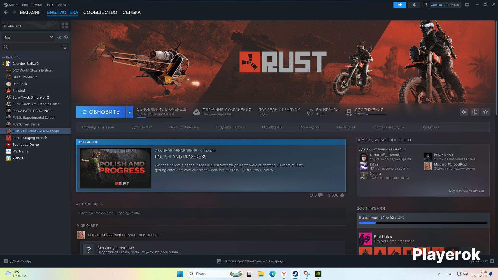This screenshot has height=280, width=498.
Task: Open Windows taskbar search box
Action: coord(215,274)
